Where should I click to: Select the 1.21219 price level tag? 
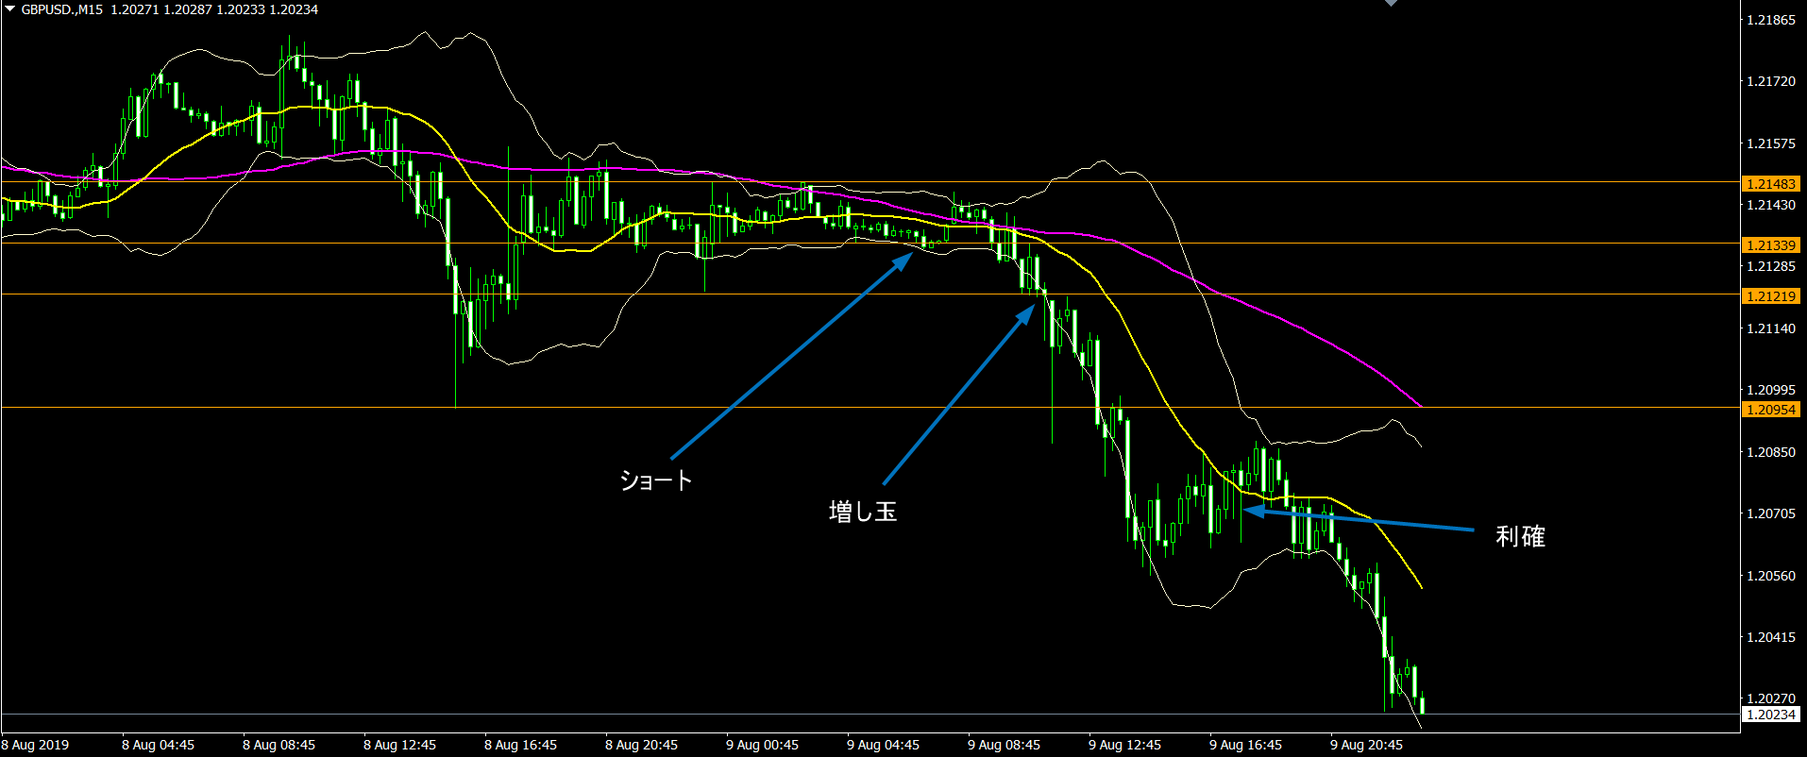click(x=1770, y=296)
